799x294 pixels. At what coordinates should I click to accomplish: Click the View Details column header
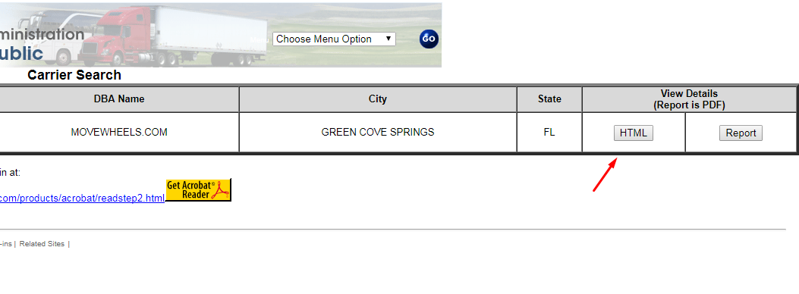click(690, 99)
